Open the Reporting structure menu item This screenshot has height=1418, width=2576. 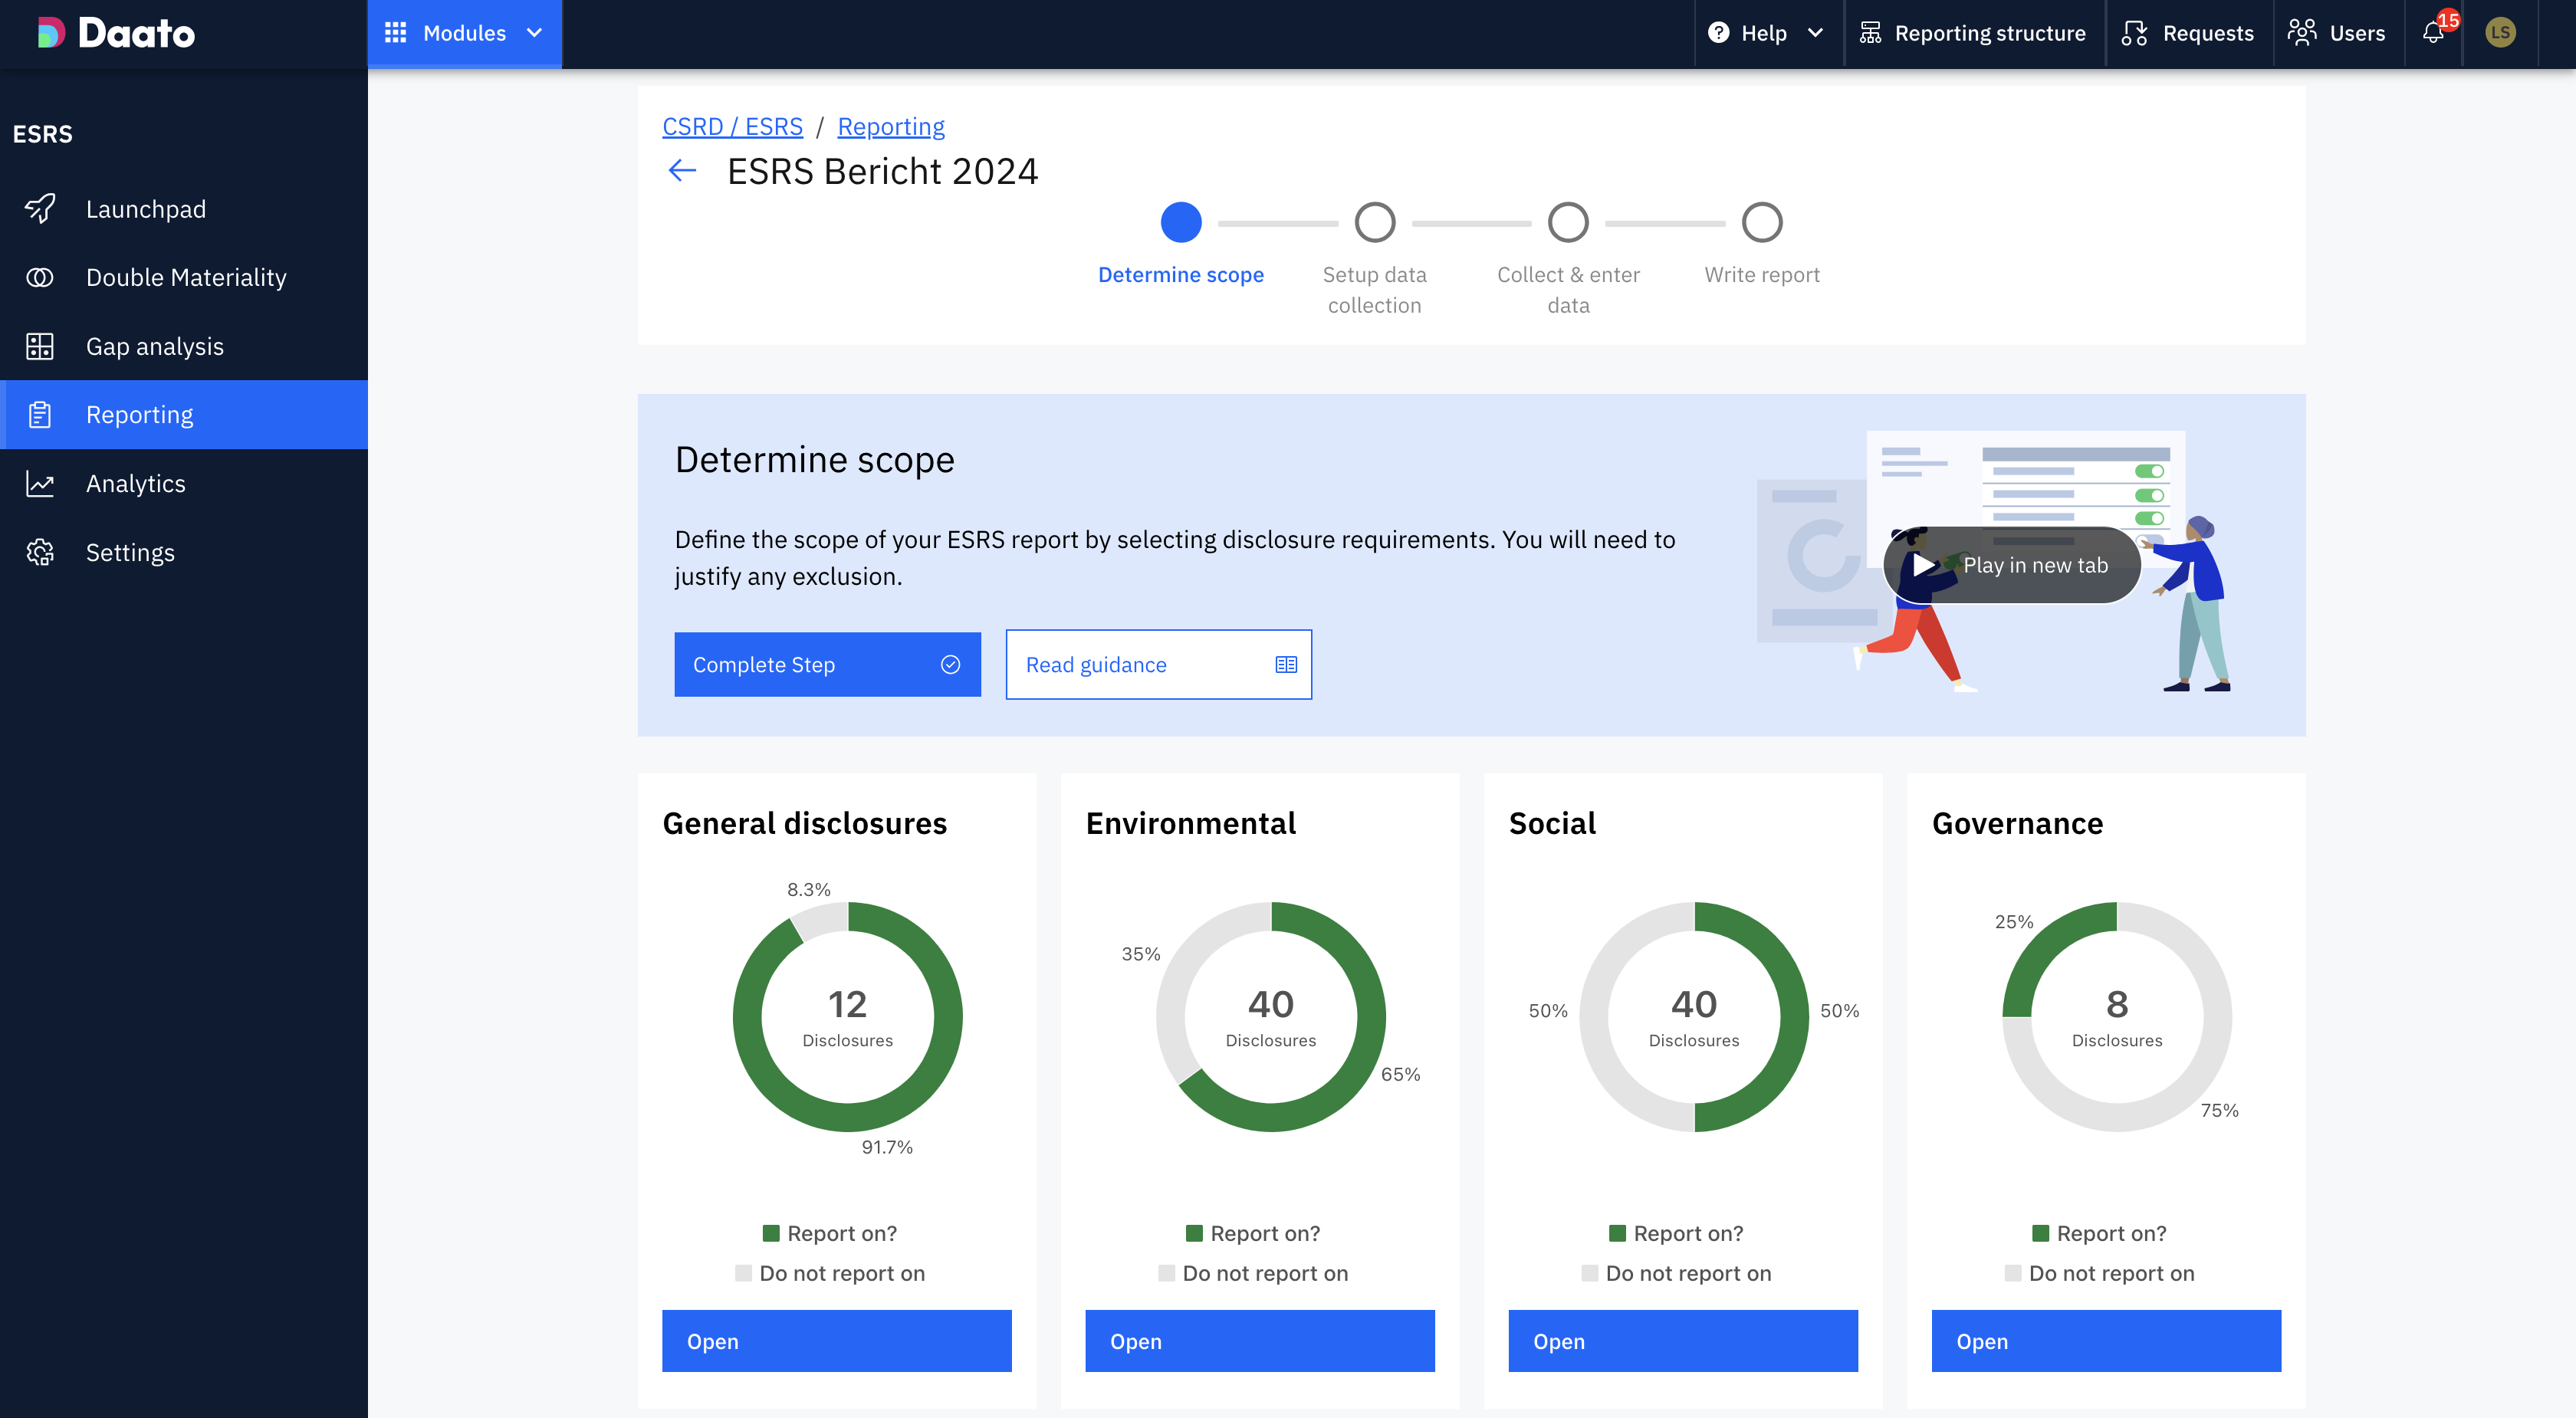[x=1973, y=33]
